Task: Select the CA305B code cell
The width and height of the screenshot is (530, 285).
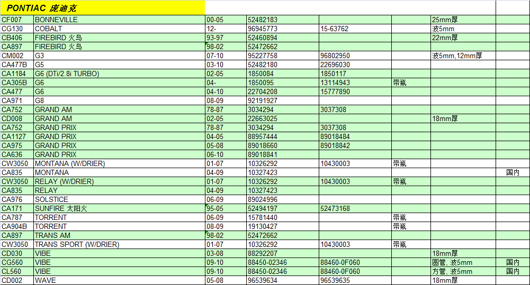Action: tap(17, 82)
